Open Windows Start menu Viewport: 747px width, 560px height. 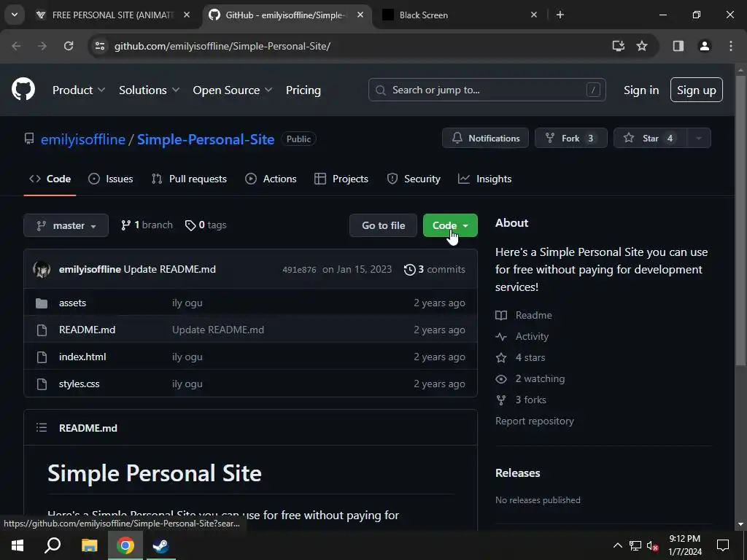(18, 545)
